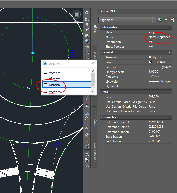This screenshot has height=193, width=177.
Task: Click the house-topped red point tool icon
Action: (87, 100)
